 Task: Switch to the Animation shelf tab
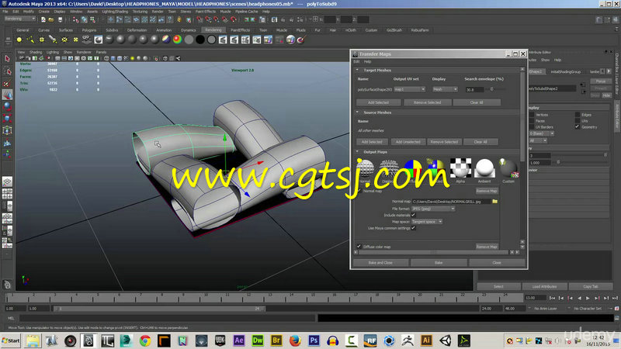pyautogui.click(x=164, y=30)
